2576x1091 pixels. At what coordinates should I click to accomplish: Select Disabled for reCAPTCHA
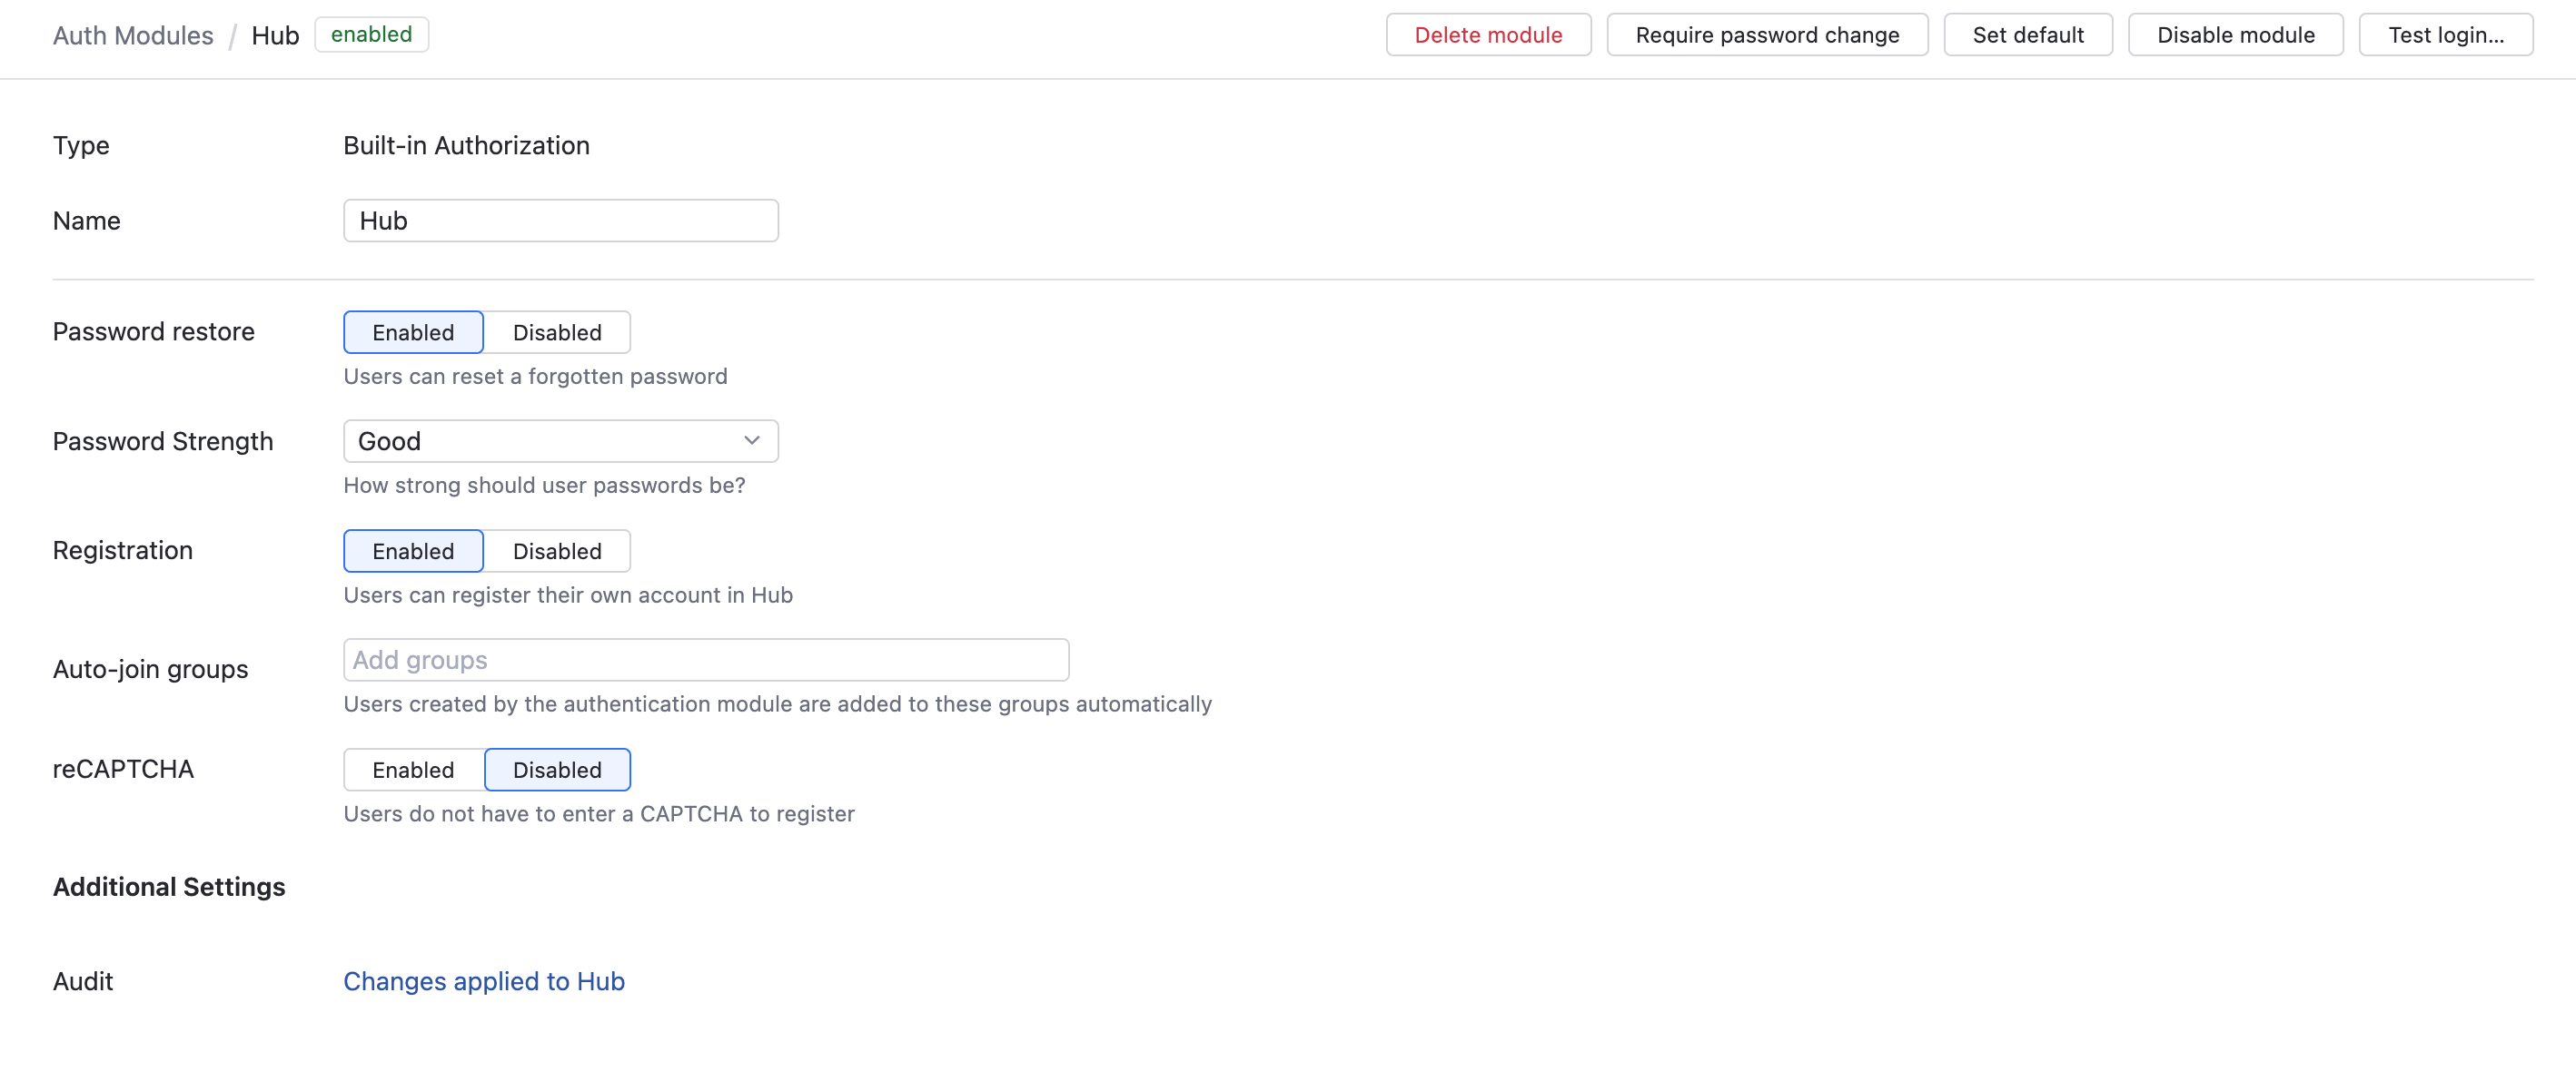point(557,770)
